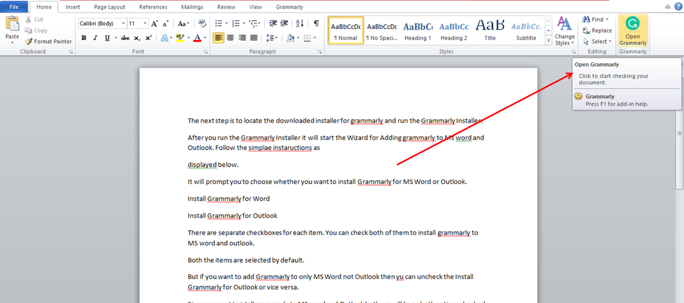Apply the red font color swatch
Image resolution: width=684 pixels, height=303 pixels.
[197, 38]
